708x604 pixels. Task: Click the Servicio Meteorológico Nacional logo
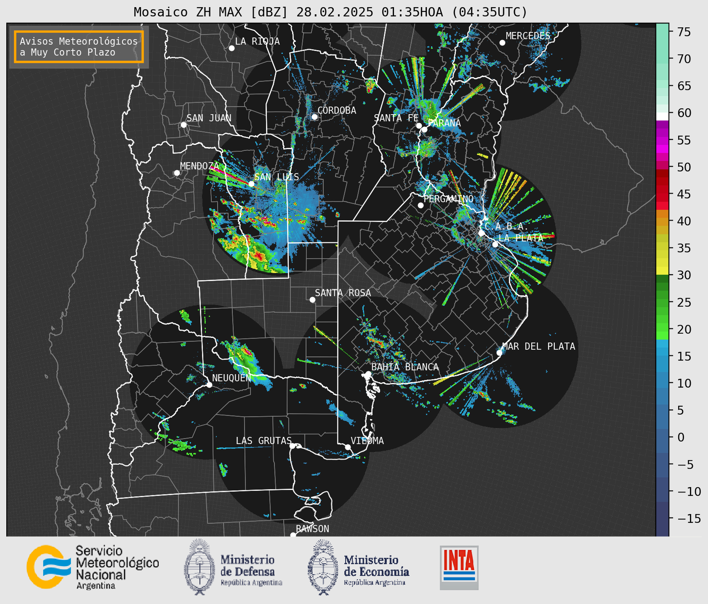[93, 567]
